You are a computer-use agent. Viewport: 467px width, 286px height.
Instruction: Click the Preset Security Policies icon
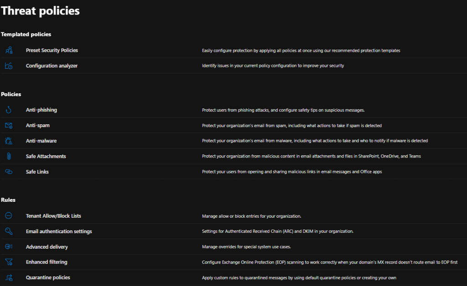[x=9, y=51]
